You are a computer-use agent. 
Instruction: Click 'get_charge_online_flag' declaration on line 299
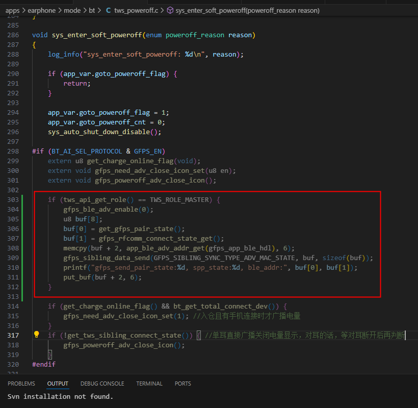tap(130, 161)
